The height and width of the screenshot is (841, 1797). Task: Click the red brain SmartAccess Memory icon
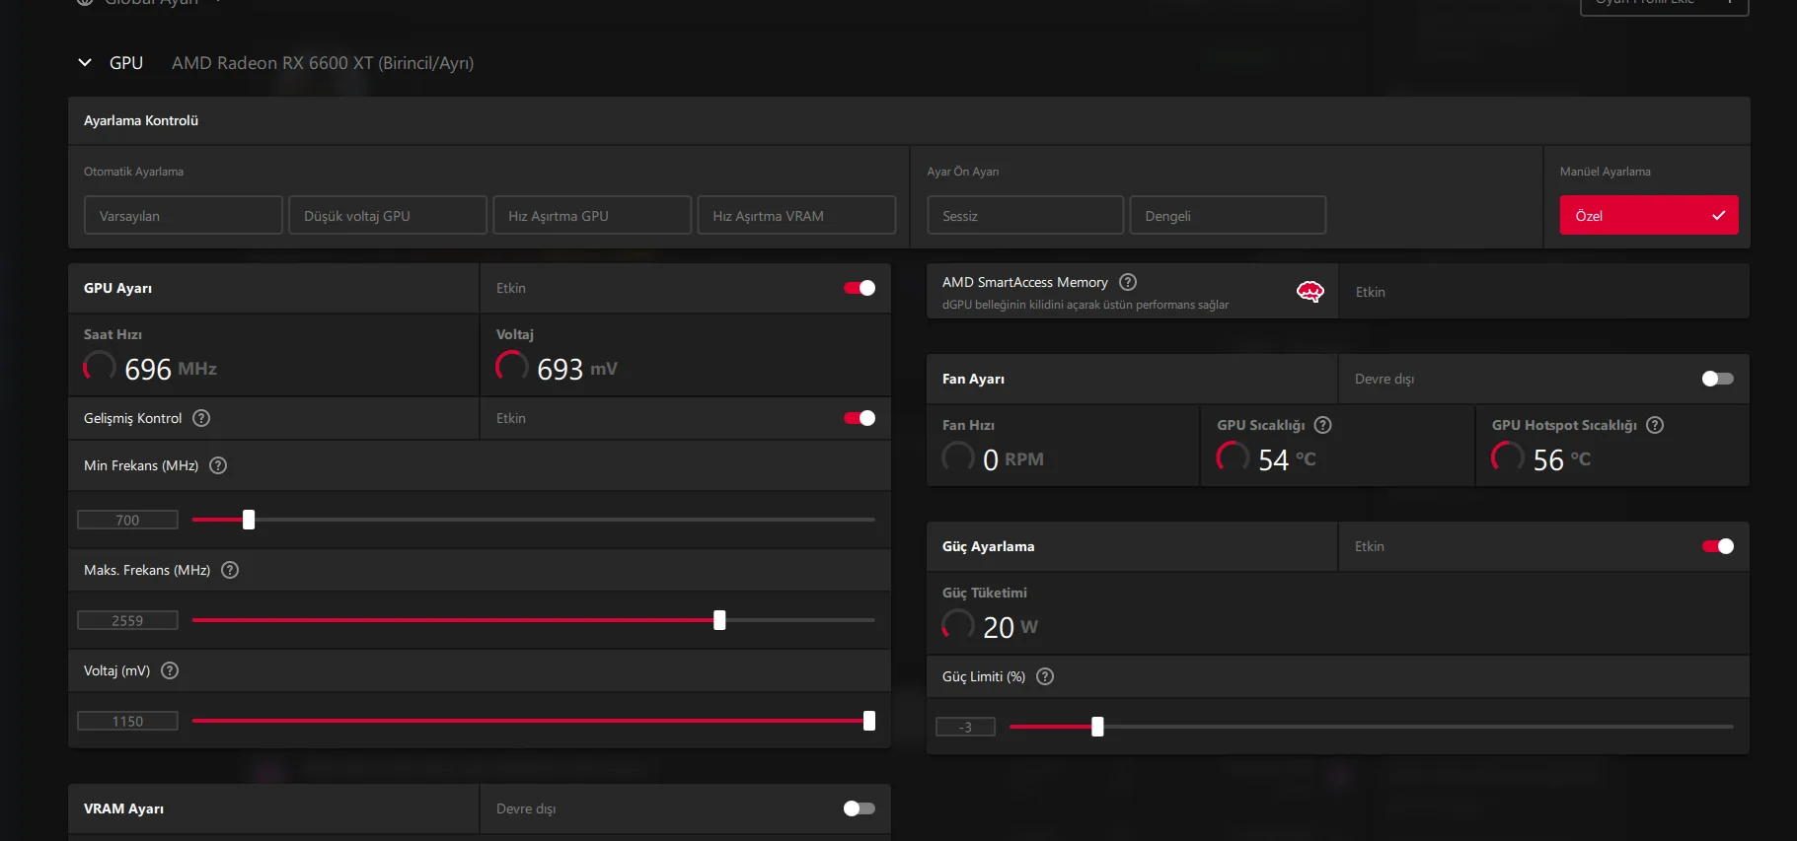[1310, 291]
